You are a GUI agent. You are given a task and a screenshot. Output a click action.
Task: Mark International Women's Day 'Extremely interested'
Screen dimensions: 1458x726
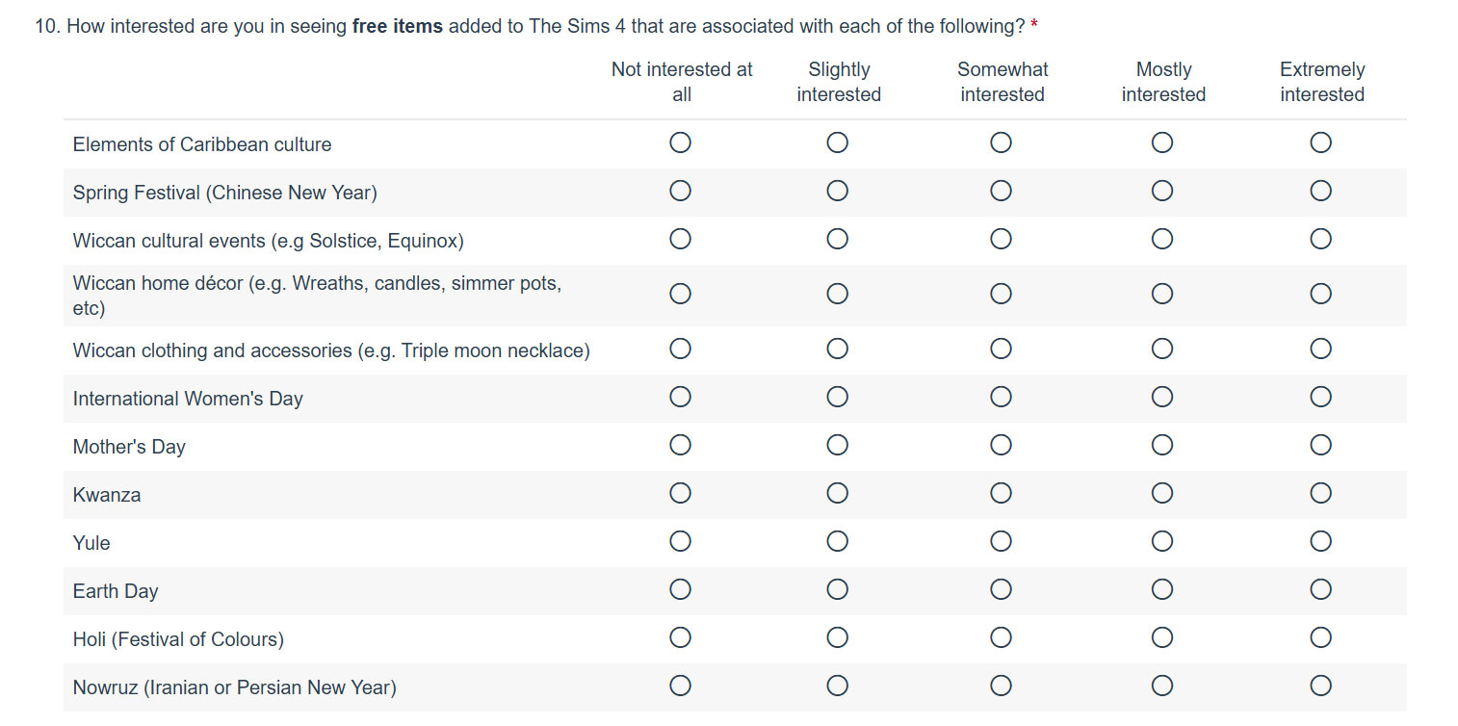tap(1320, 397)
